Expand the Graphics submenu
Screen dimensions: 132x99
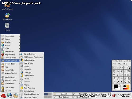click(10, 42)
